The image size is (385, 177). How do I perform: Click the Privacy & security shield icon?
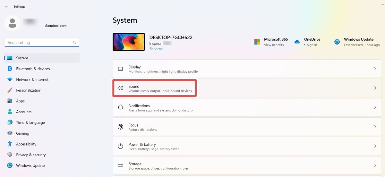[x=10, y=155]
